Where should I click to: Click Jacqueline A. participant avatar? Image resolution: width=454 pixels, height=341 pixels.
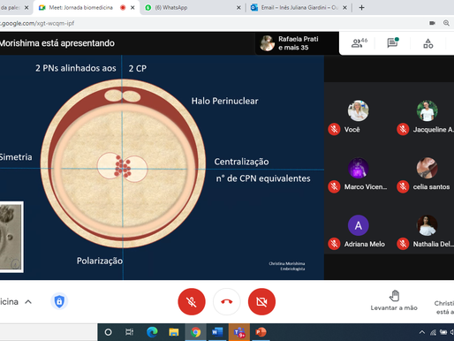(427, 110)
